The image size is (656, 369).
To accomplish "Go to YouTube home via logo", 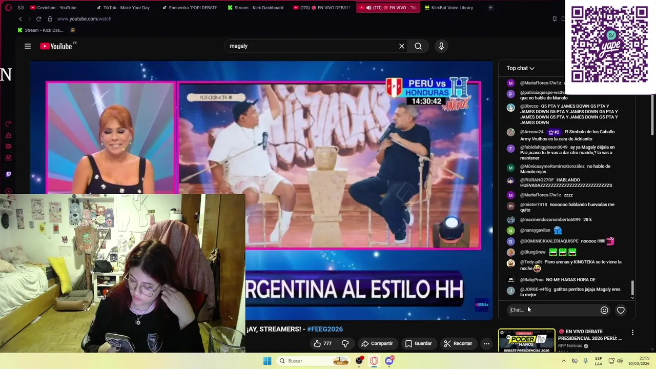I will [x=56, y=46].
